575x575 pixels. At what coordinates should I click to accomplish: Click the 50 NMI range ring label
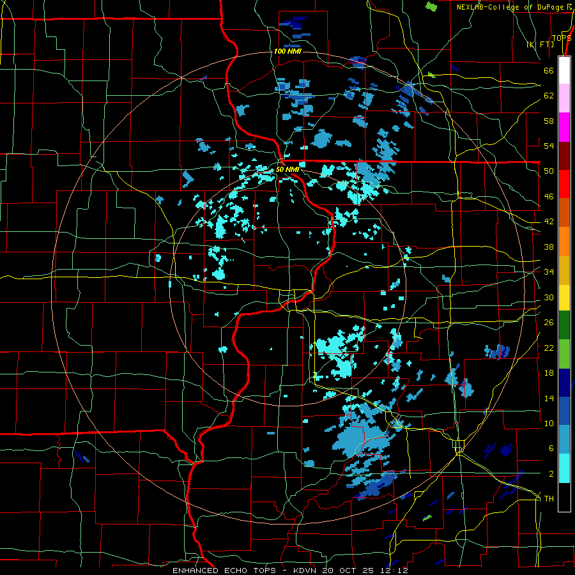pos(287,169)
